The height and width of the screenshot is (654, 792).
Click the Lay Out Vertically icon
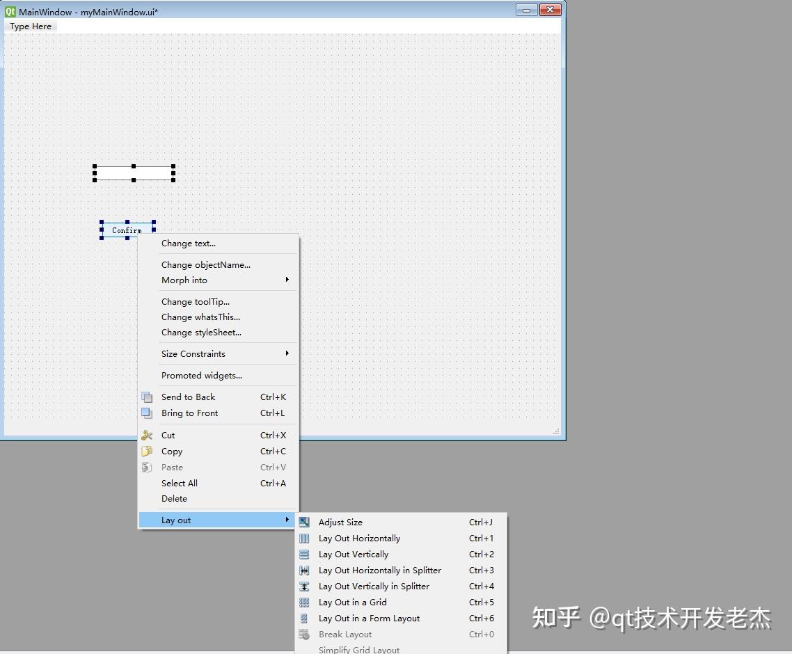(304, 554)
